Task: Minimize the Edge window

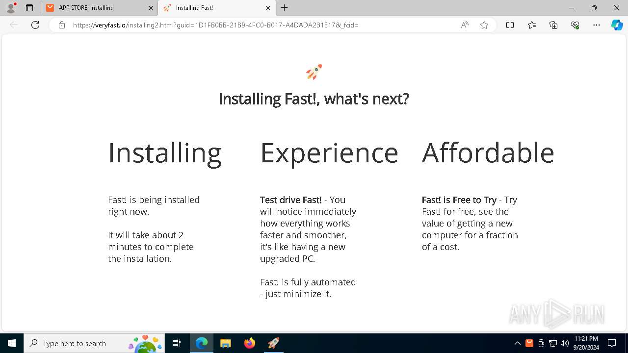Action: pyautogui.click(x=572, y=8)
